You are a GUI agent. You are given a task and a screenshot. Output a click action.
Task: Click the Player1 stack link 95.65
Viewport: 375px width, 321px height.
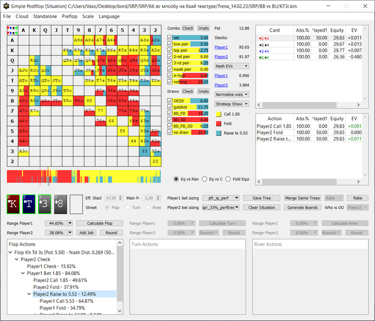pyautogui.click(x=221, y=47)
